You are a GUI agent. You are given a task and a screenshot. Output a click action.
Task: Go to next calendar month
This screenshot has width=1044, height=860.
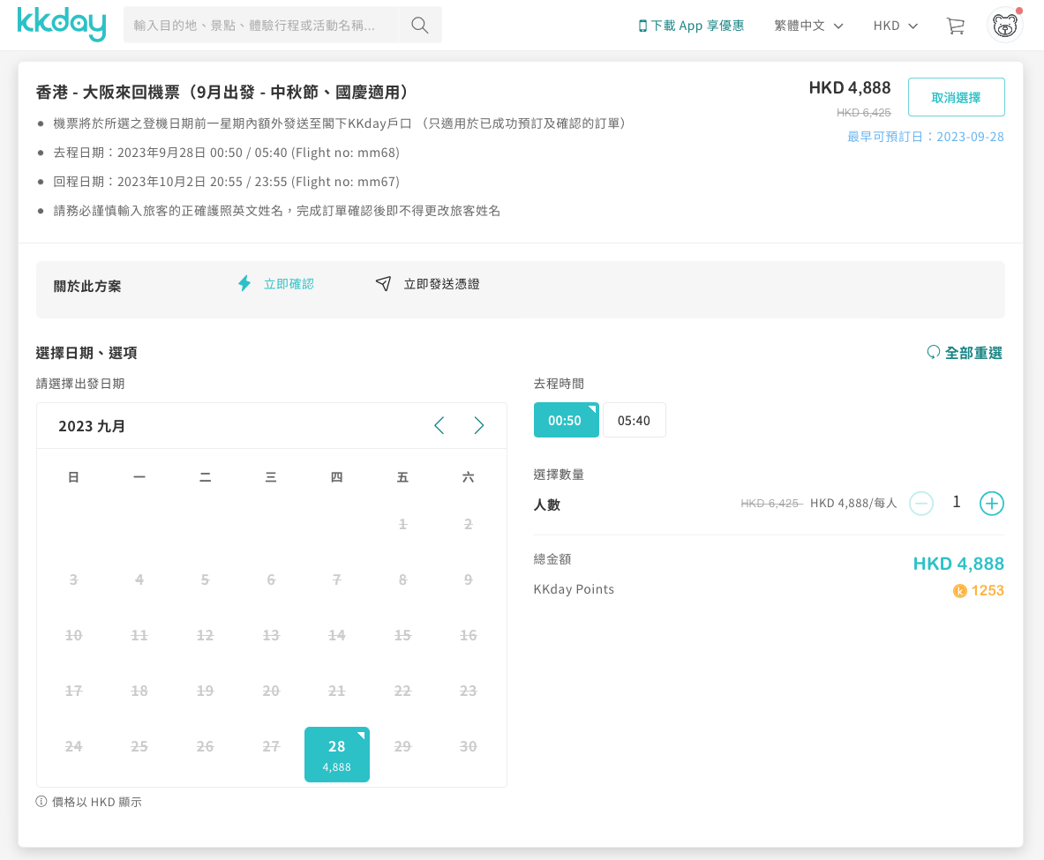click(479, 426)
